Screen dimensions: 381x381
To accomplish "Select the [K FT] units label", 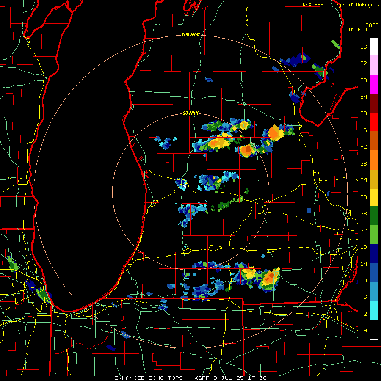I will (358, 29).
